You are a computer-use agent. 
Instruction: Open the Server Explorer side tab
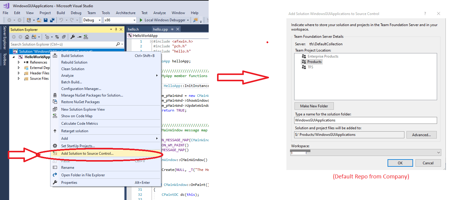coord(5,38)
